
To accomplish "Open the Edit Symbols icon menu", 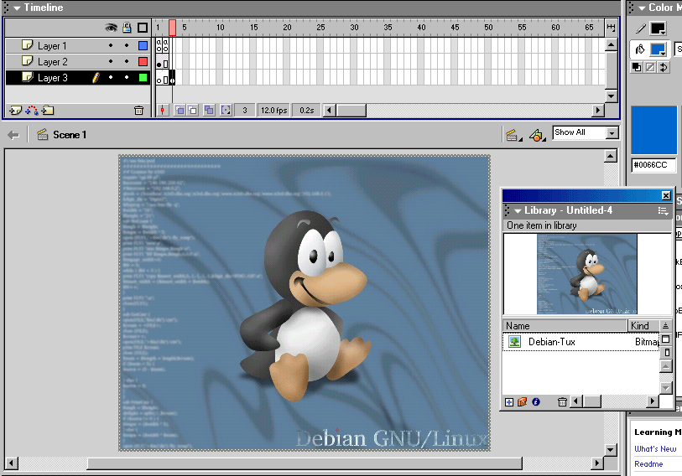I will pyautogui.click(x=535, y=134).
